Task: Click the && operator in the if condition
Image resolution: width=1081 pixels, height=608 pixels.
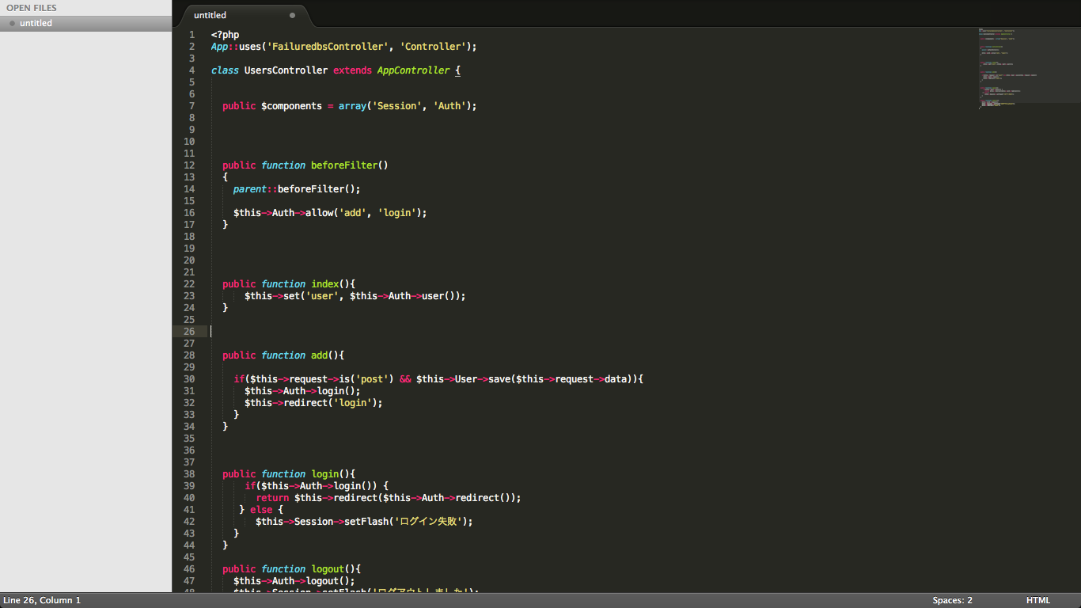Action: click(x=405, y=379)
